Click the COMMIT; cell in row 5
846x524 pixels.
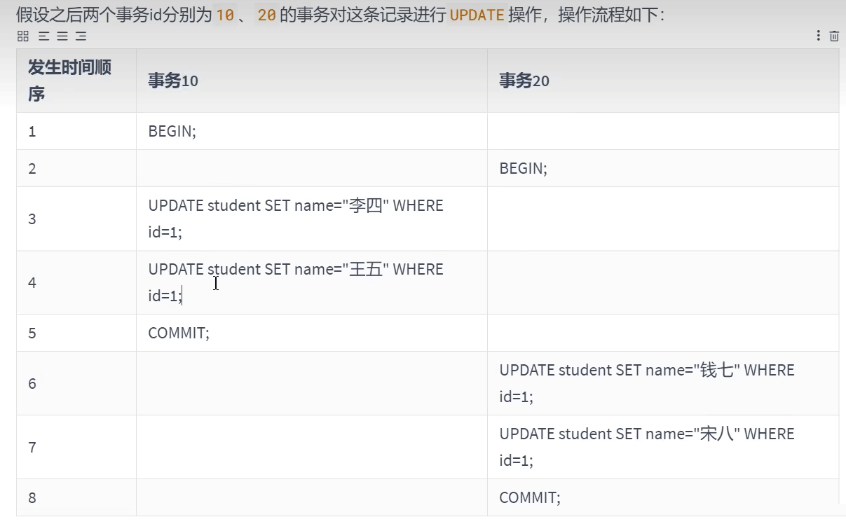click(179, 333)
